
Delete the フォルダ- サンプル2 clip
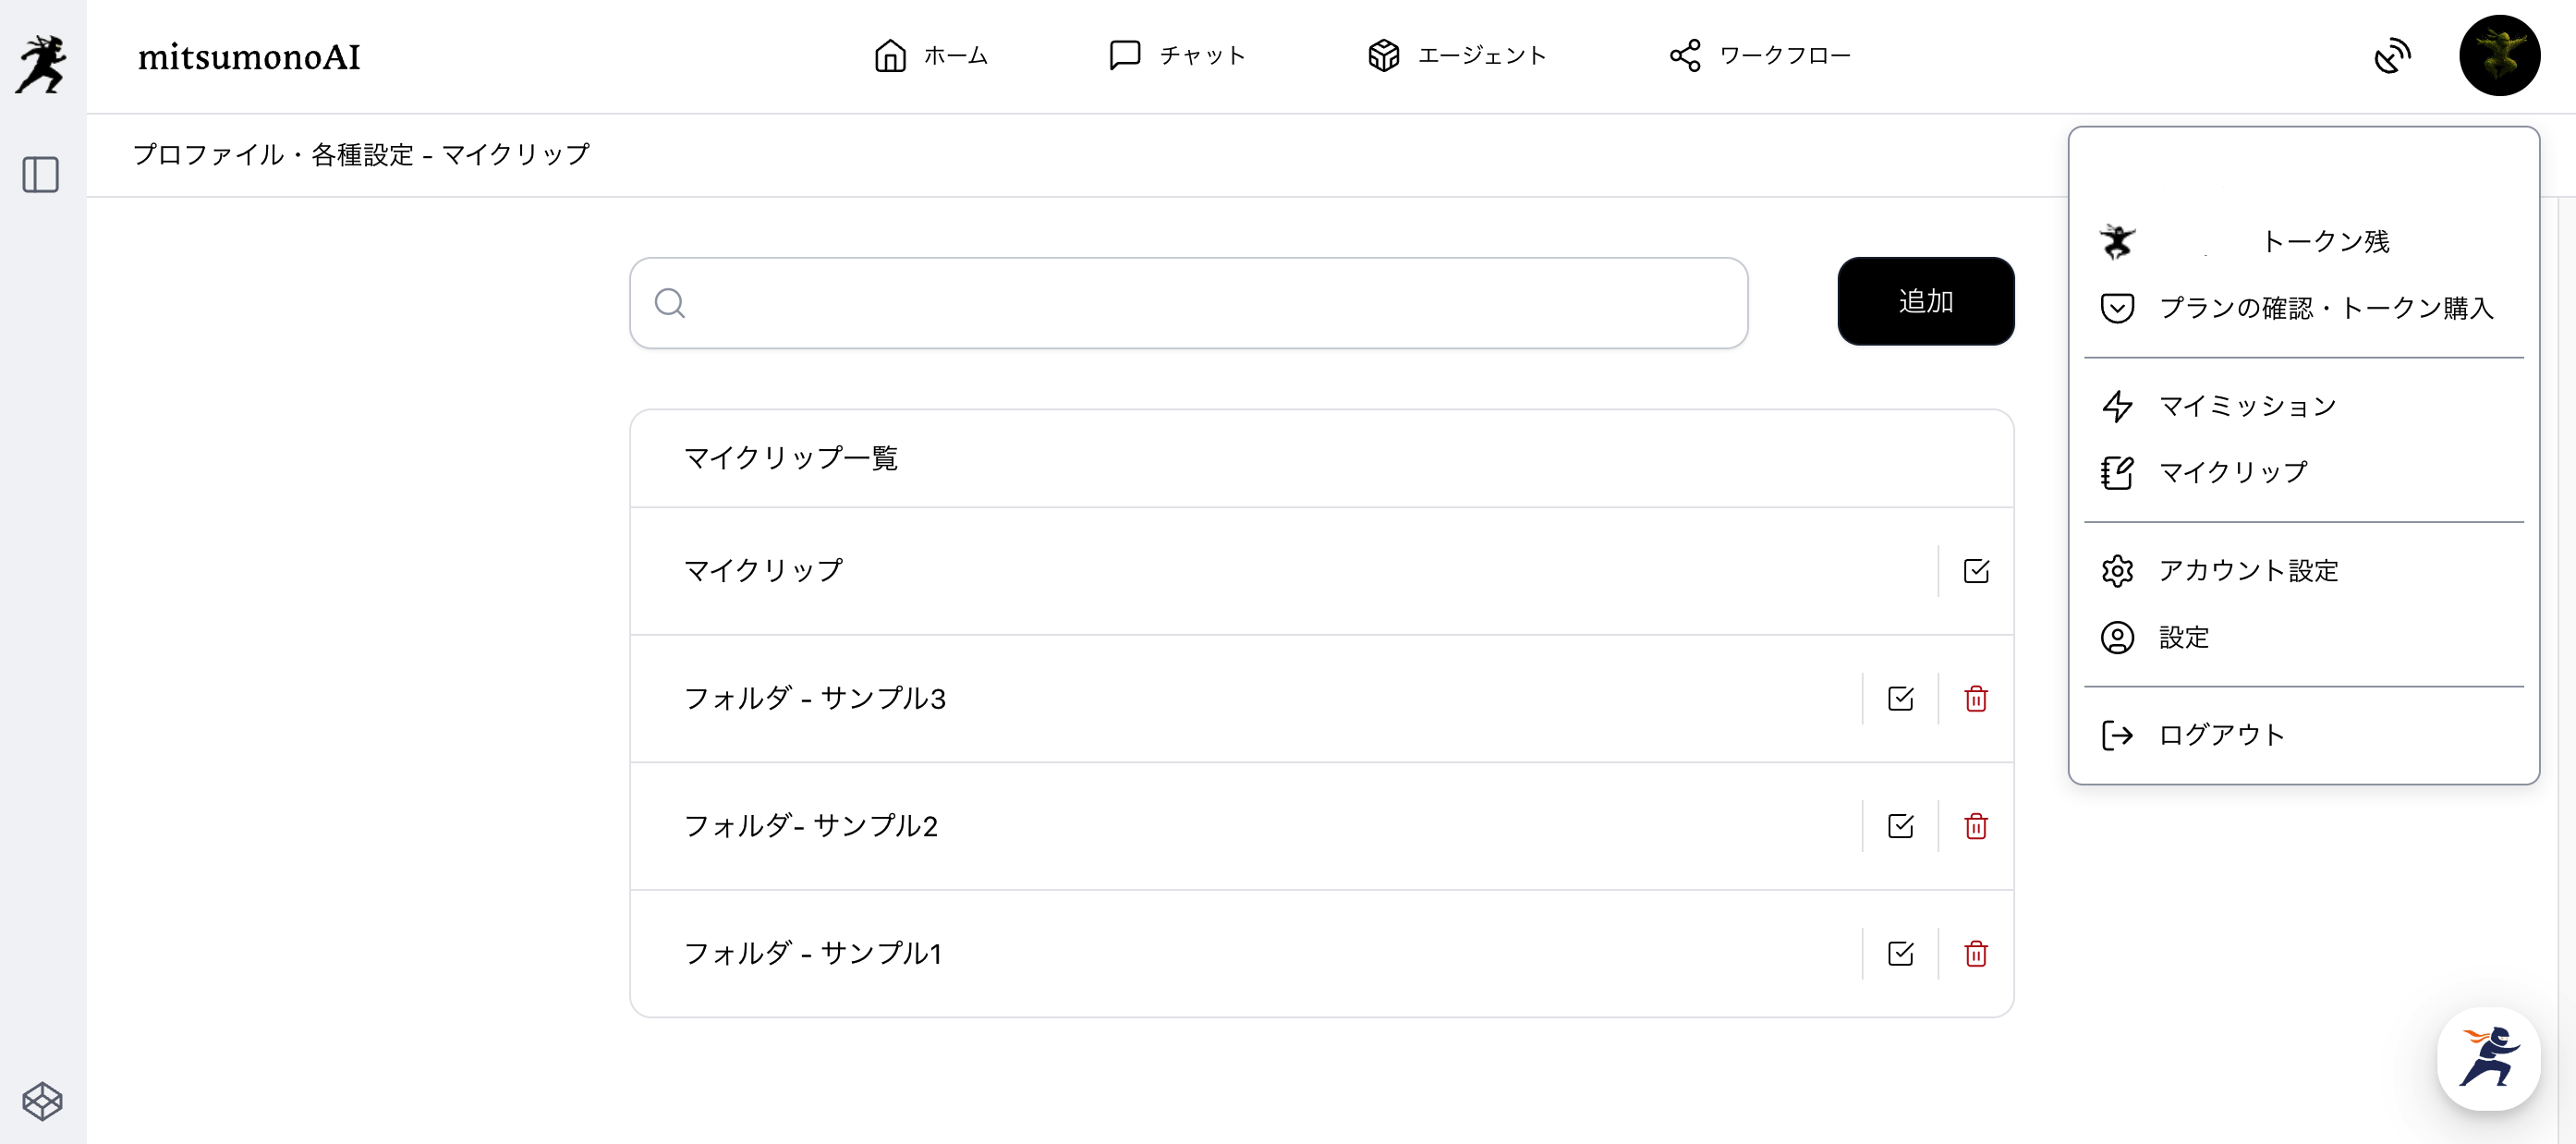tap(1975, 827)
